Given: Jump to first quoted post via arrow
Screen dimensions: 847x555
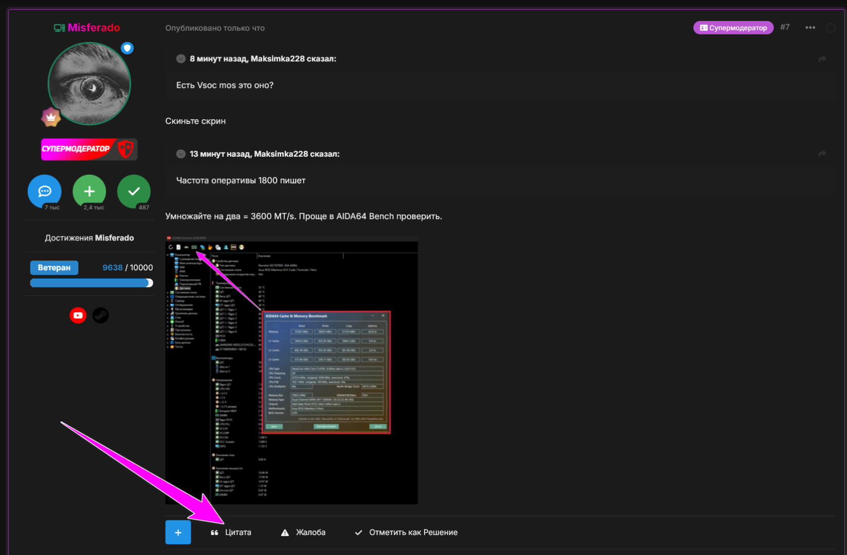Looking at the screenshot, I should [x=822, y=59].
